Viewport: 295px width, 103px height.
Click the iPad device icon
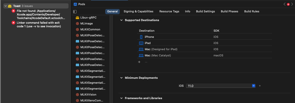(x=141, y=43)
